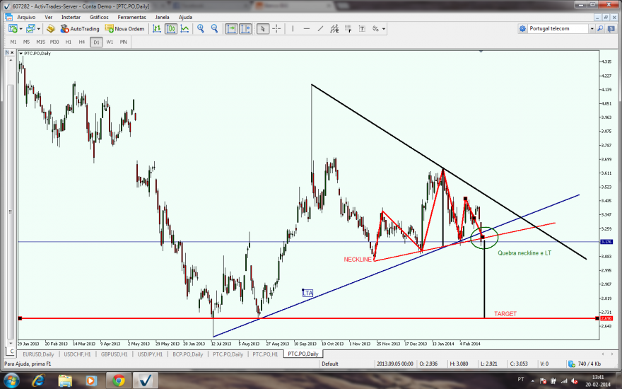Switch to the EURUSD,Daily chart tab
622x389 pixels.
38,354
